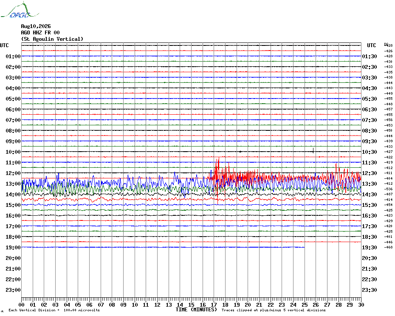
Task: Click the station code AGO HHZ FR 00
Action: 40,33
